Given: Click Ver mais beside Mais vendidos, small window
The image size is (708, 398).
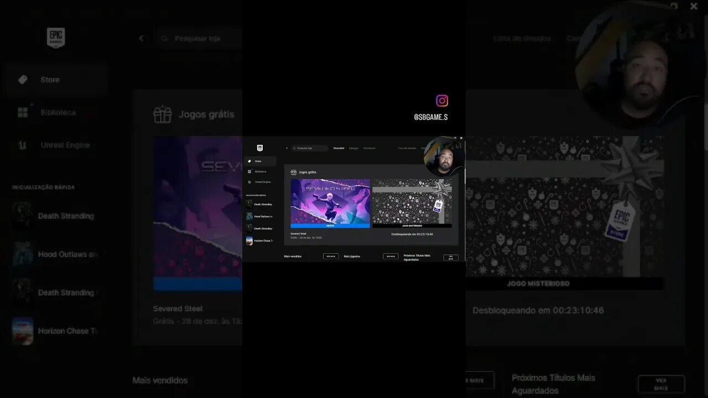Looking at the screenshot, I should tap(331, 256).
